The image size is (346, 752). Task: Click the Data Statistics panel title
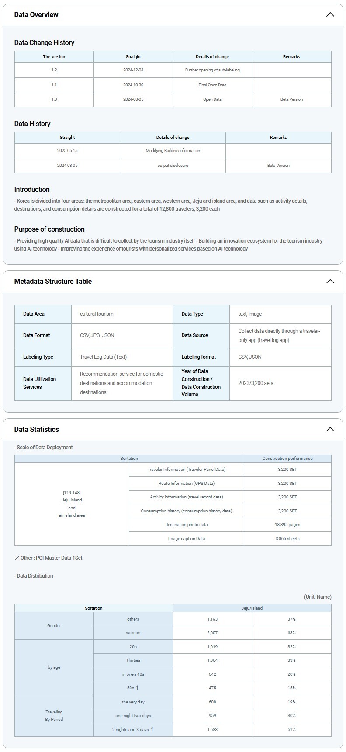[x=36, y=429]
